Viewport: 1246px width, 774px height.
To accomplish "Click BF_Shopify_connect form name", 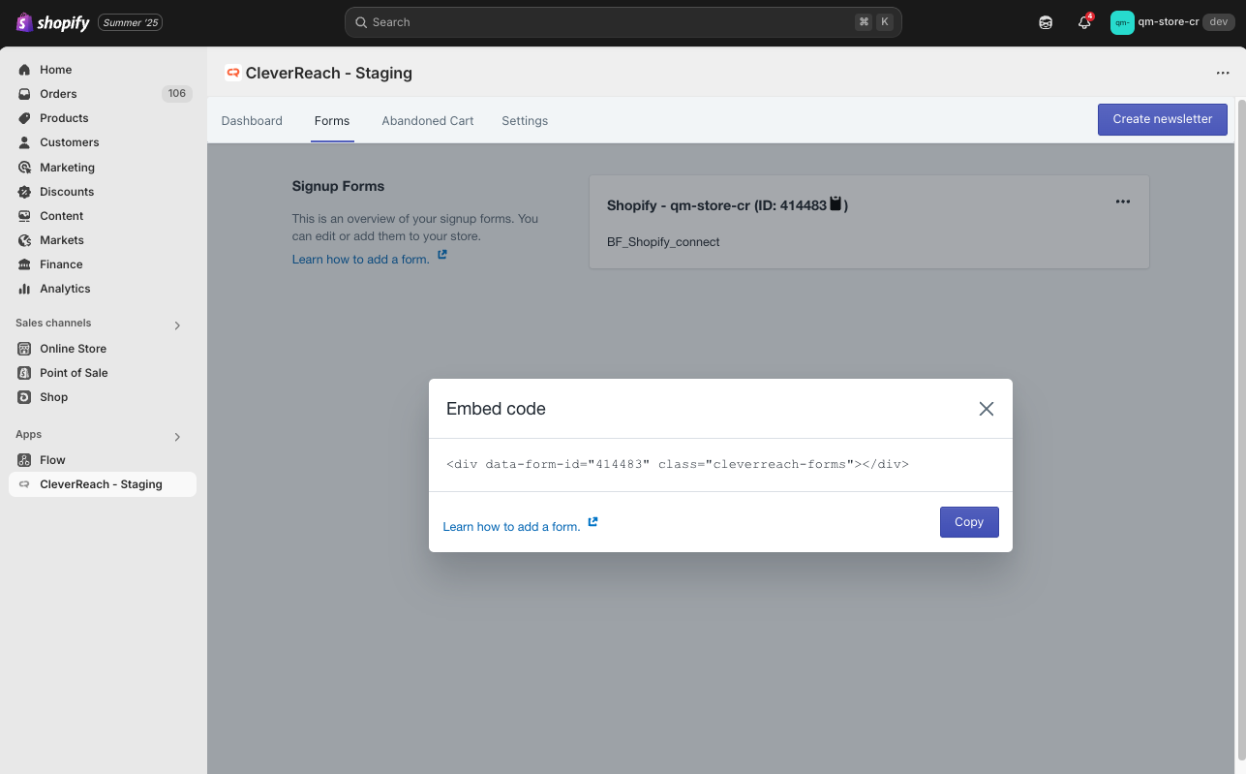I will pos(663,242).
